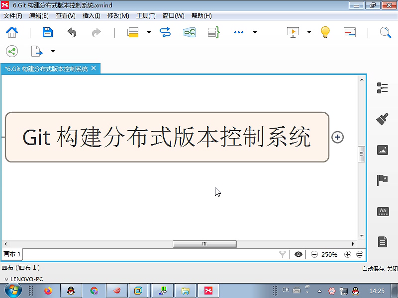Expand the more options dropdown arrow
398x298 pixels.
click(x=255, y=32)
